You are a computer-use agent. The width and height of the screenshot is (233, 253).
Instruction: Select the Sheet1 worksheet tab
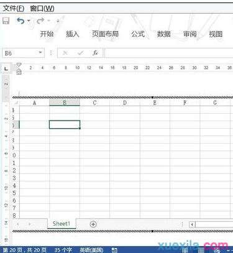click(x=62, y=224)
